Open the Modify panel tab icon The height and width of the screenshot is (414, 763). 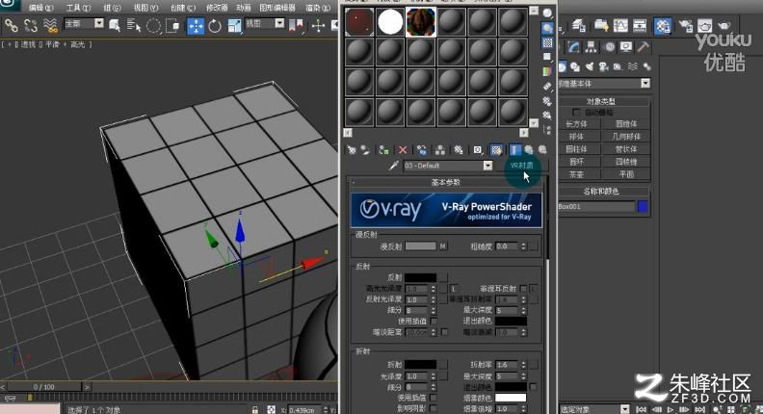pos(574,47)
